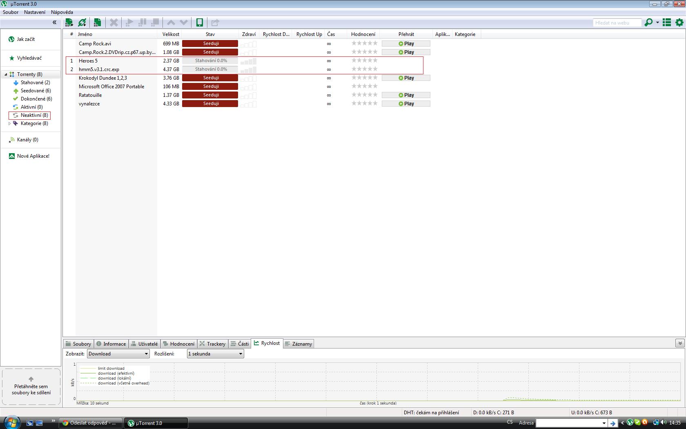Screen dimensions: 686x429
Task: Click the green search magnifier icon
Action: point(648,22)
